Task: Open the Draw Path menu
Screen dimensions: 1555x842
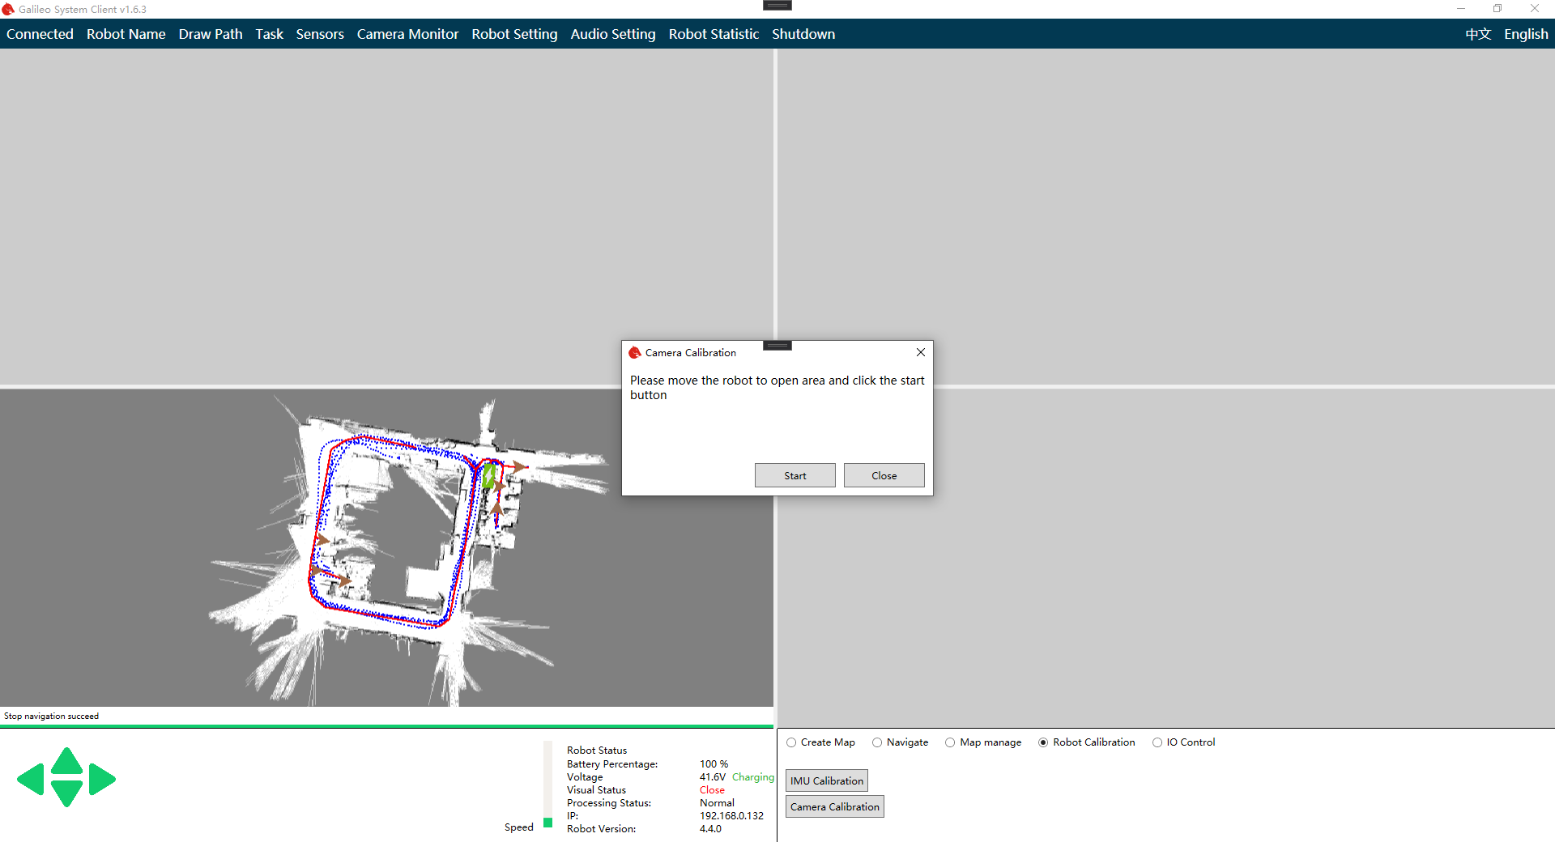Action: click(x=211, y=34)
